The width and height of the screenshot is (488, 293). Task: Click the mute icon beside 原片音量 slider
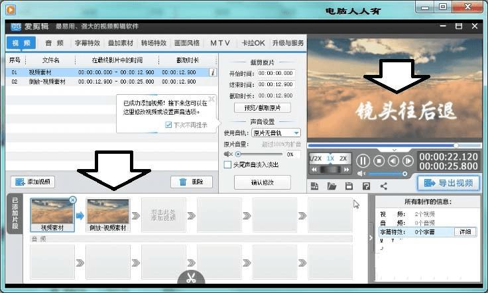point(228,154)
